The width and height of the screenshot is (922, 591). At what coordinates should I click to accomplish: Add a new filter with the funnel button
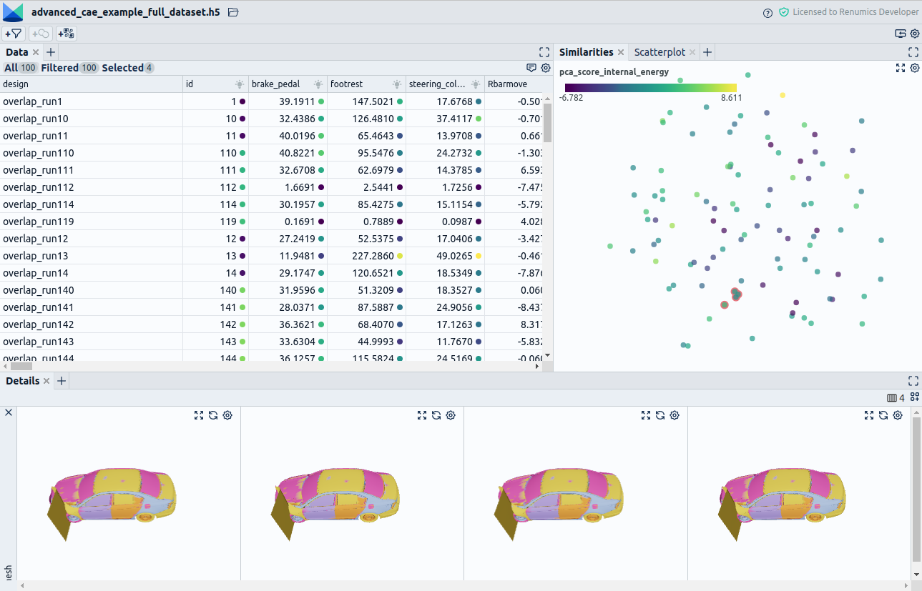(x=14, y=34)
